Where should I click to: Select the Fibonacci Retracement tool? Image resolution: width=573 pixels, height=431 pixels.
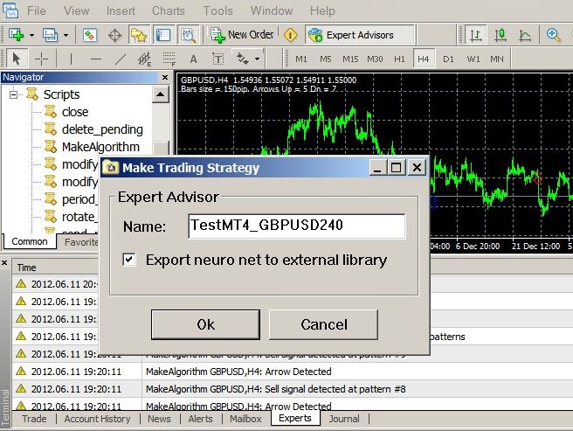click(169, 59)
